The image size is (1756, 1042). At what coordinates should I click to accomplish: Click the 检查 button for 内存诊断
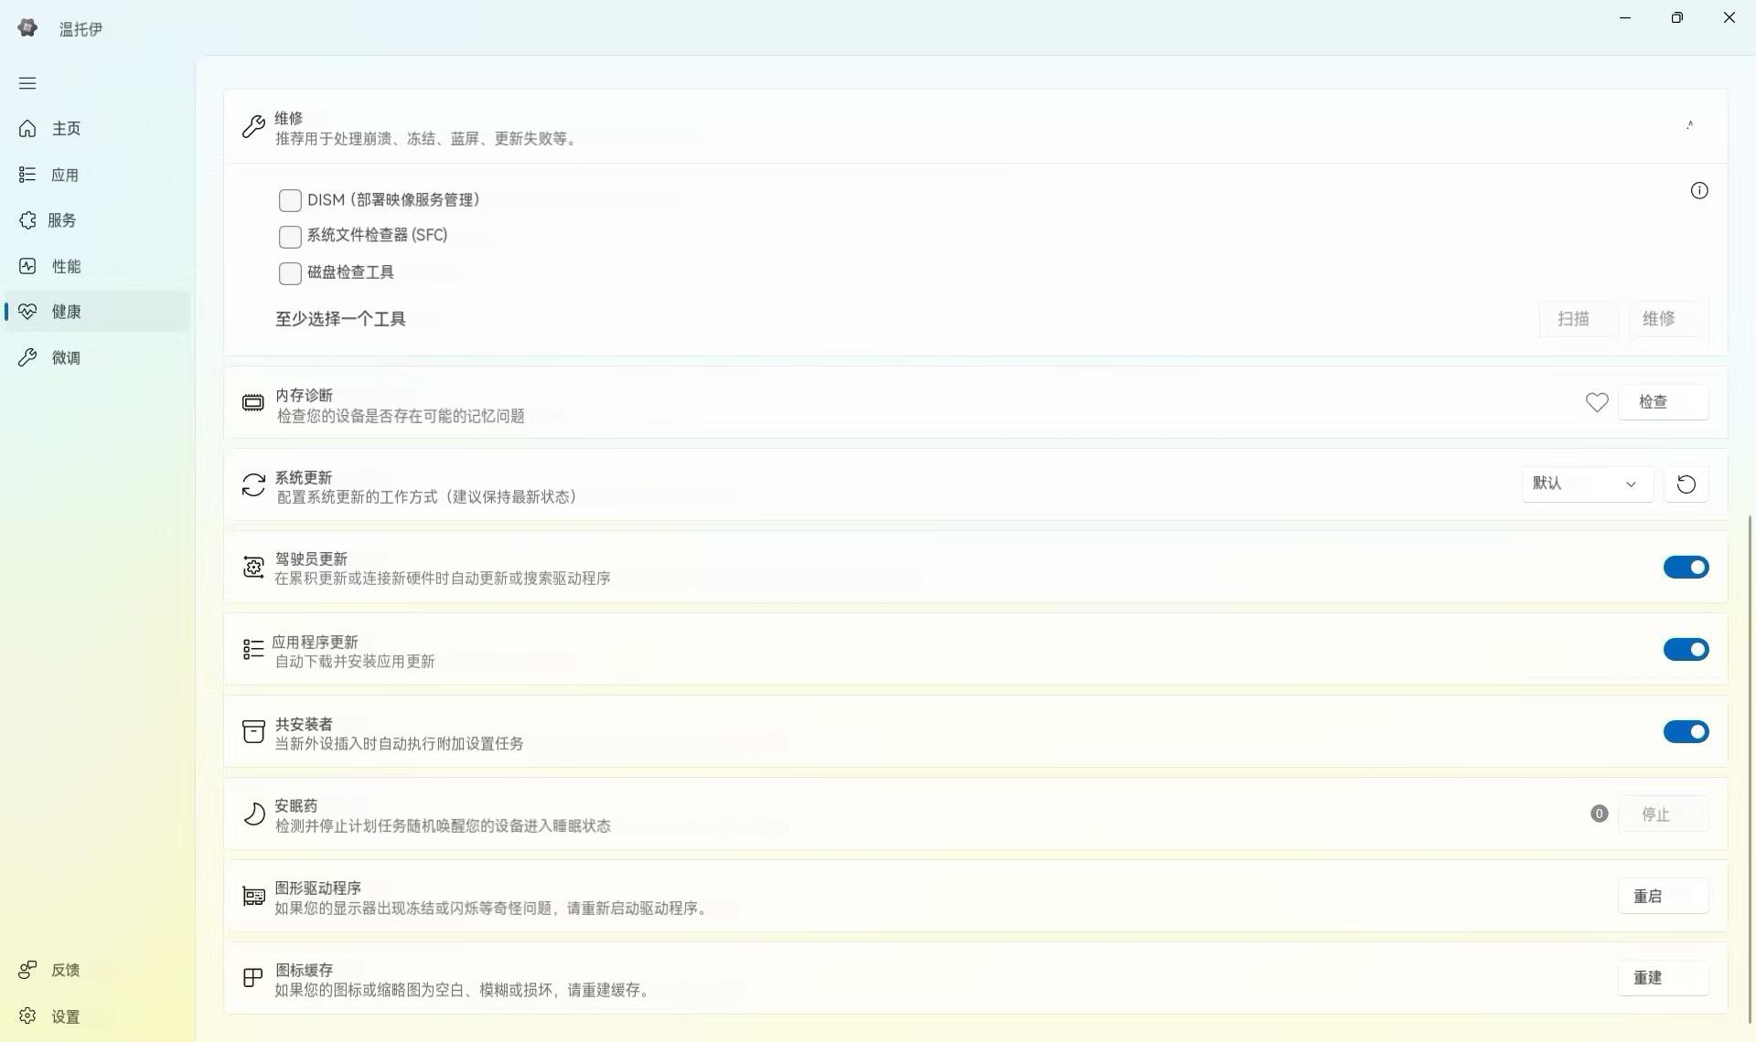tap(1662, 402)
